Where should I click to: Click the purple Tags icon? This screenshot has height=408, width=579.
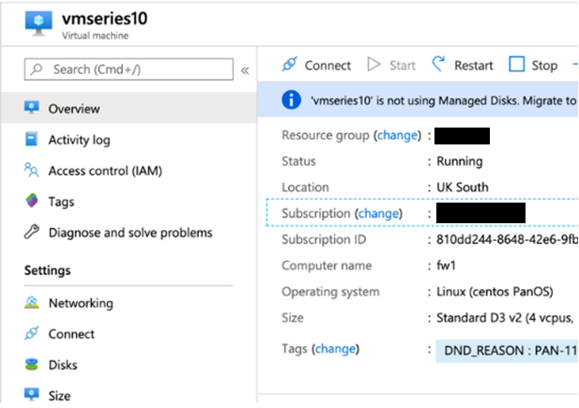[x=32, y=202]
